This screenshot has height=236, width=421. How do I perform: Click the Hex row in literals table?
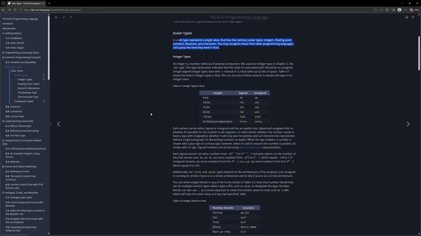click(x=235, y=217)
